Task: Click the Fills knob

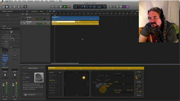Action: [139, 76]
